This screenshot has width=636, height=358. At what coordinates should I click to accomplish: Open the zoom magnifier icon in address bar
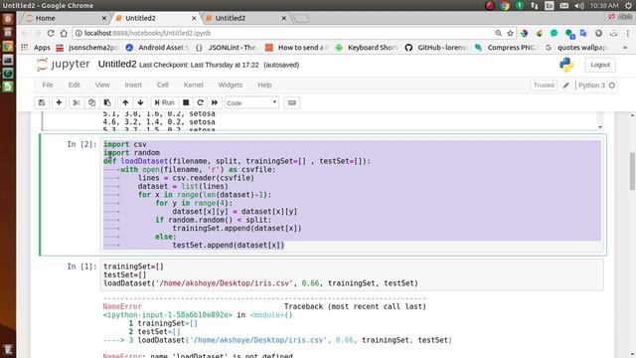[498, 33]
